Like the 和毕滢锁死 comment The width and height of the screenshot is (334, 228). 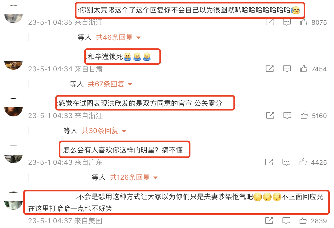tap(304, 69)
